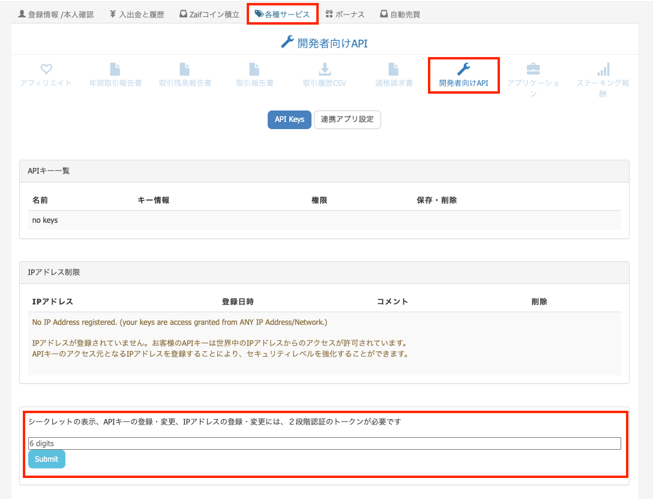Viewport: 653px width, 499px height.
Task: Open the アプリケーション briefcase icon
Action: click(533, 70)
